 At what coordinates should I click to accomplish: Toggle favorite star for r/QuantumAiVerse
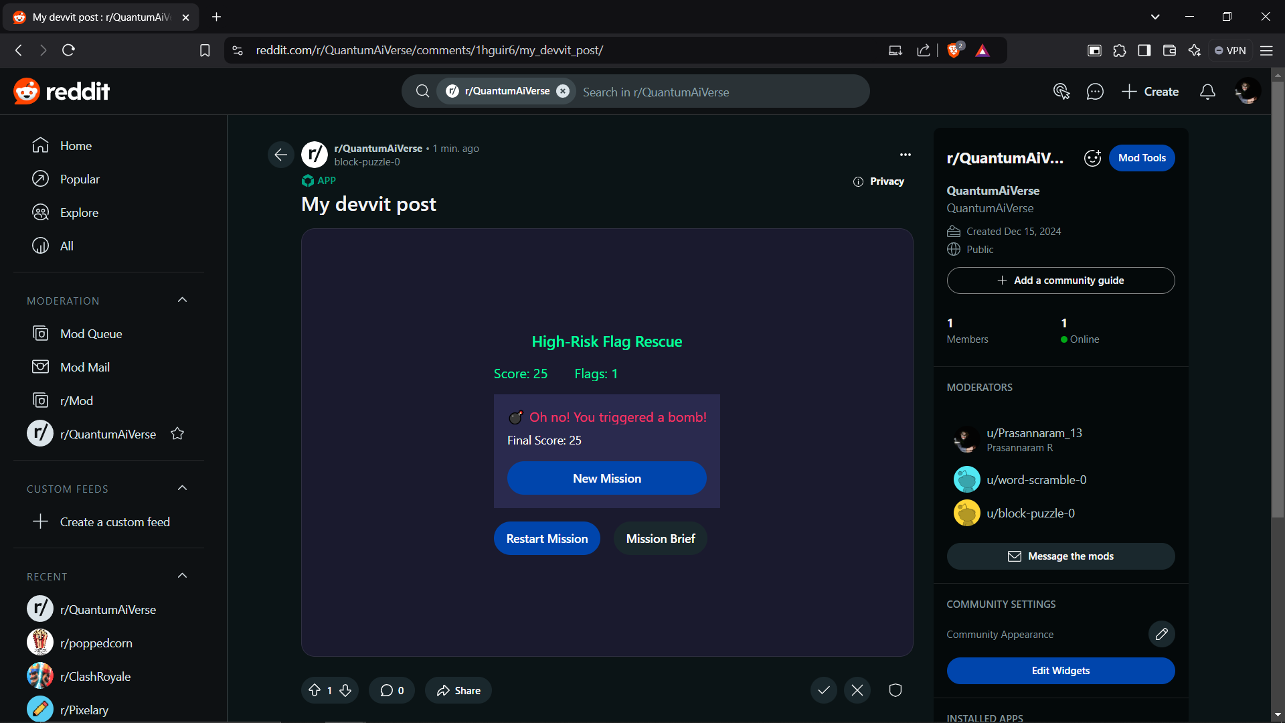(177, 434)
